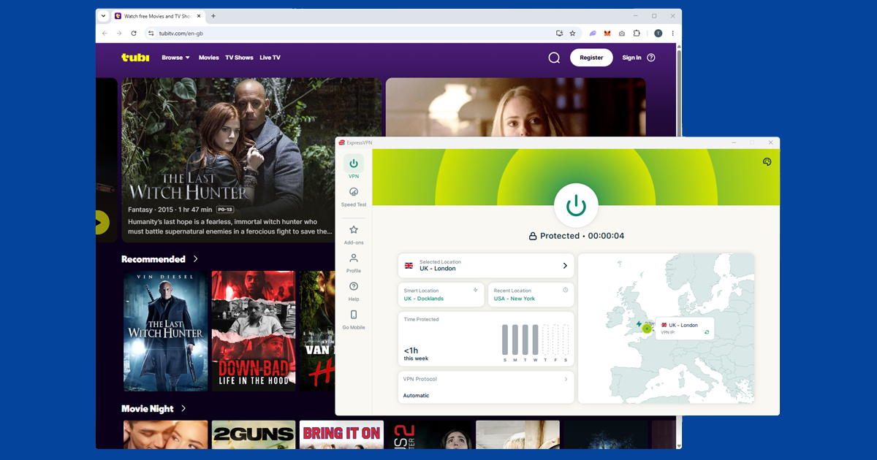The height and width of the screenshot is (460, 877).
Task: Click the Chrome back arrow
Action: click(105, 34)
